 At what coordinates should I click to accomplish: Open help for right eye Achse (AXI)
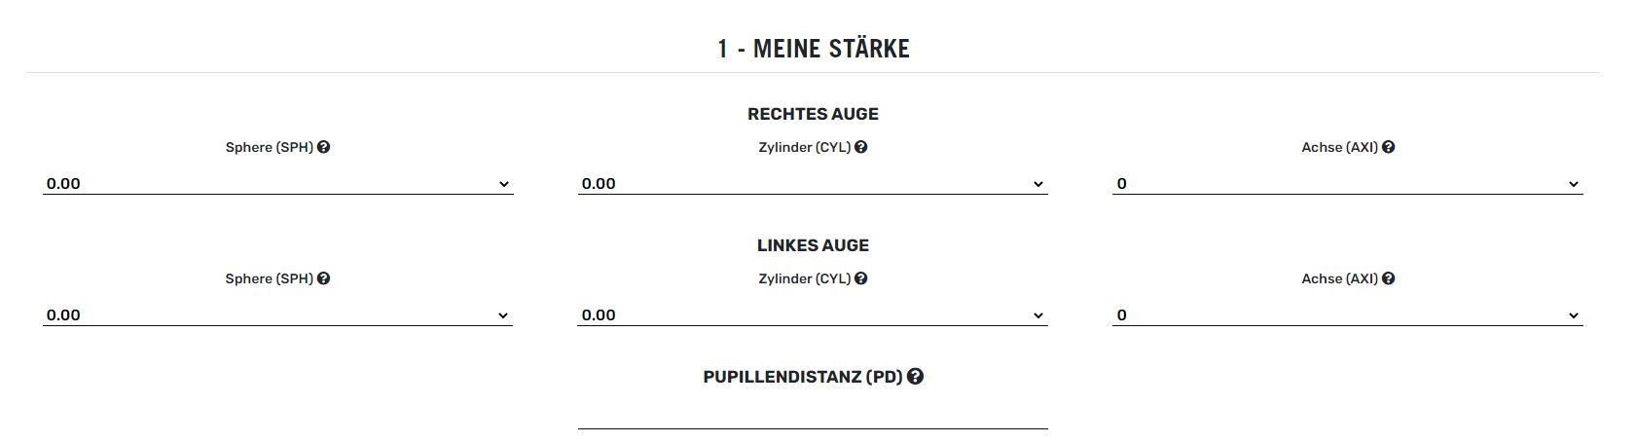[x=1388, y=147]
